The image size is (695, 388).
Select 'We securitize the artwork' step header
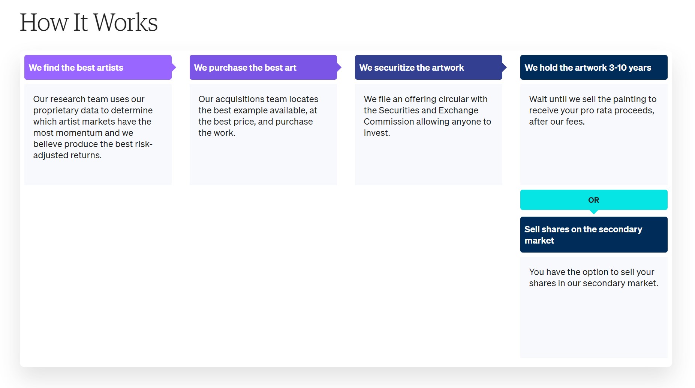(428, 67)
